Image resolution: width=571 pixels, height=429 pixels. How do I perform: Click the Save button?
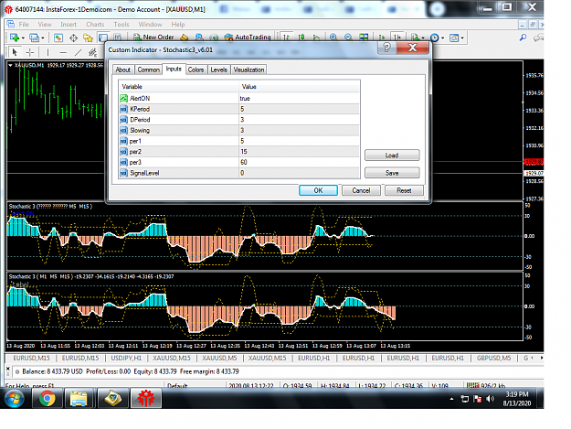tap(392, 173)
